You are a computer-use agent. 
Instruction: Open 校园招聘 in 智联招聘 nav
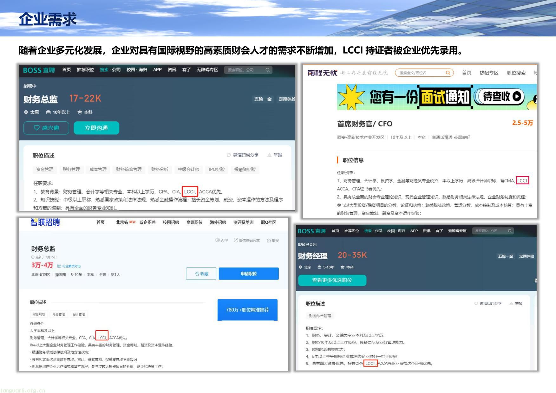tap(171, 222)
